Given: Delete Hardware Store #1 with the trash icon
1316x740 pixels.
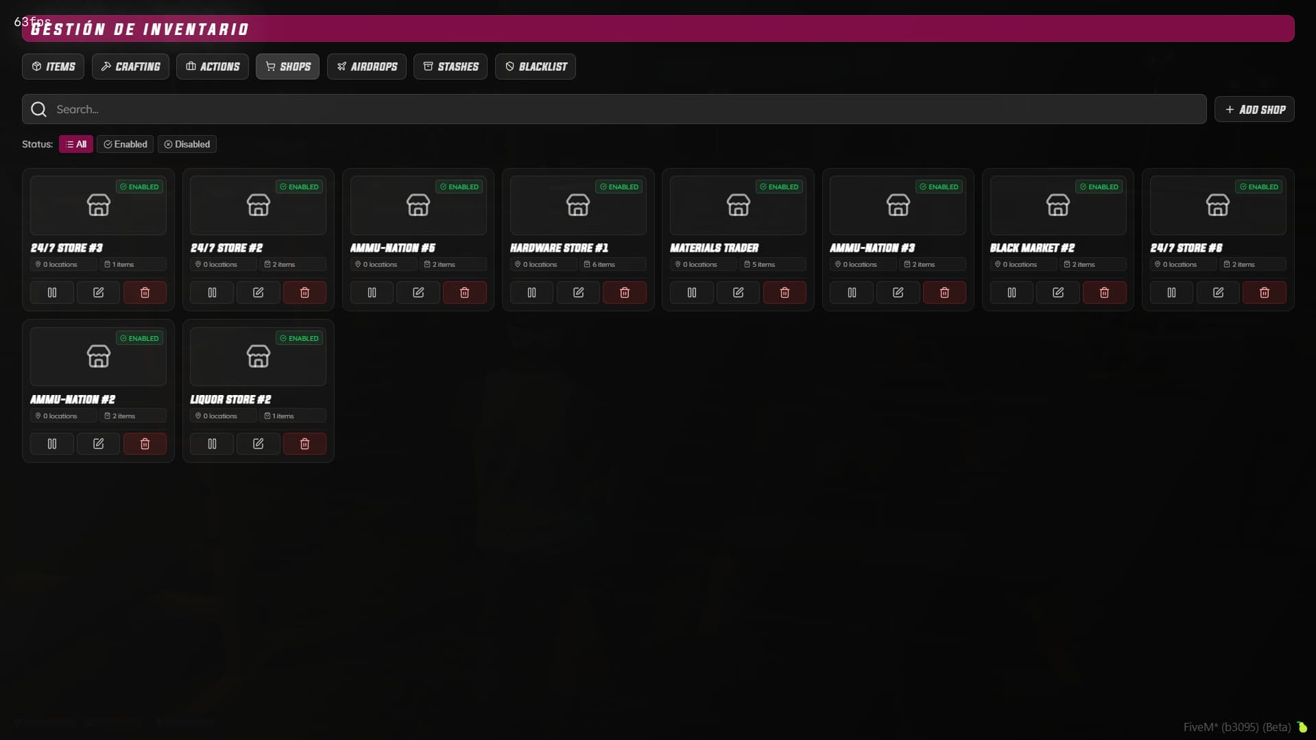Looking at the screenshot, I should point(624,292).
